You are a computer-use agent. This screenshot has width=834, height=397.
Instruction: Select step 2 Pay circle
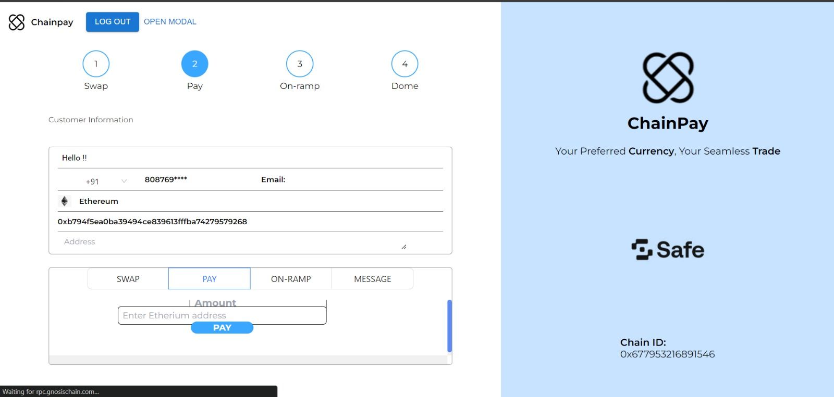coord(195,64)
